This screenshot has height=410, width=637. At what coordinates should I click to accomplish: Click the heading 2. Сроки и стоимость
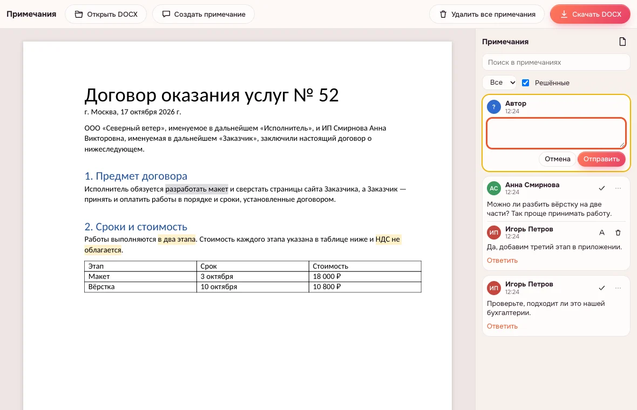point(135,227)
